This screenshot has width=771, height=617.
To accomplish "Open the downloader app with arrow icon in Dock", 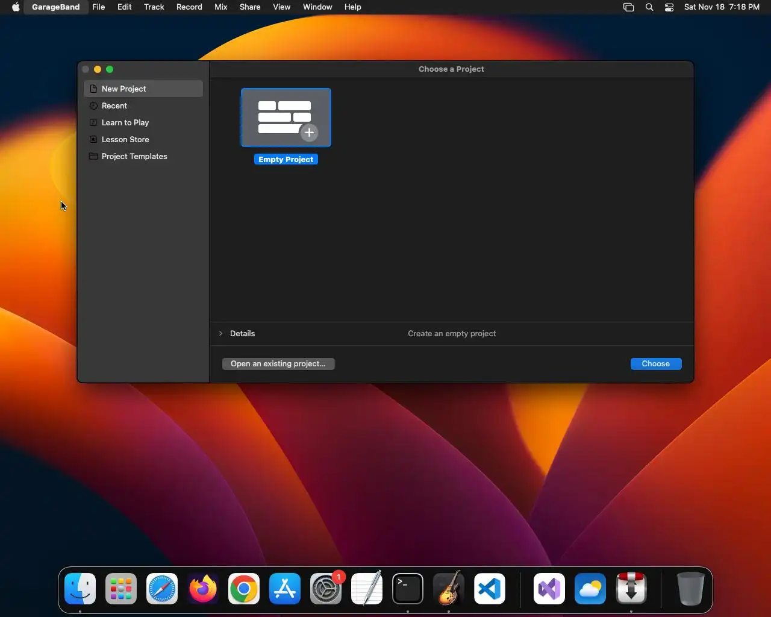I will (x=631, y=589).
